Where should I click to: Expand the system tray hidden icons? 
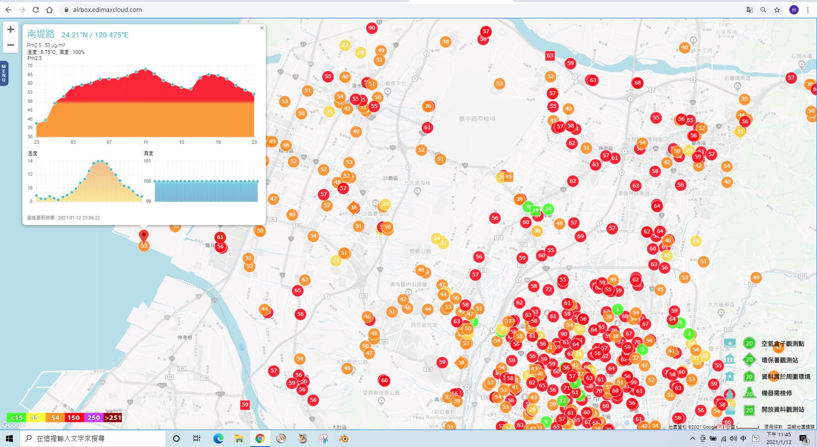(692, 438)
